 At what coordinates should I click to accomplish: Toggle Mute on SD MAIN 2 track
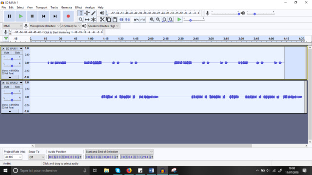(x=6, y=87)
